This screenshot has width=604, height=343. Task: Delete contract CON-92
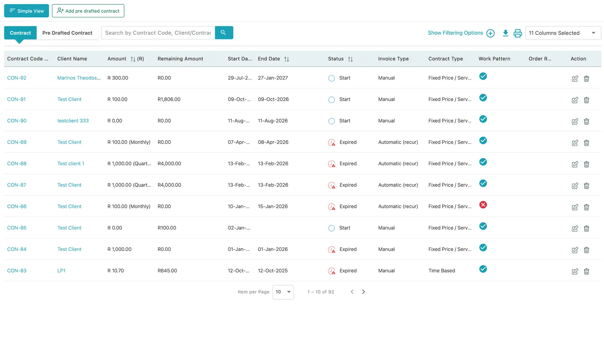click(x=586, y=79)
